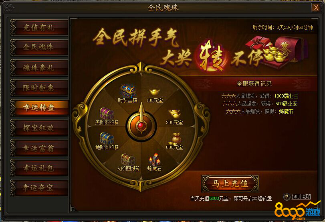Select the 人阶图纸箱 chest icon
The height and width of the screenshot is (222, 325).
point(128,159)
